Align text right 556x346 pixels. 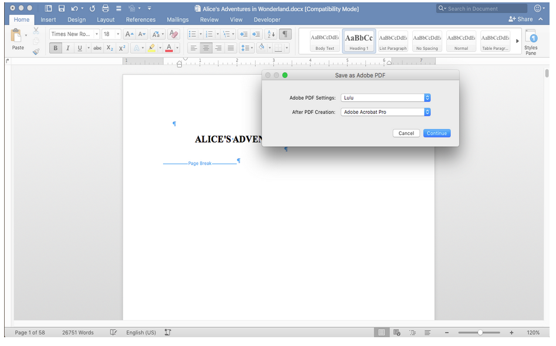coord(218,48)
